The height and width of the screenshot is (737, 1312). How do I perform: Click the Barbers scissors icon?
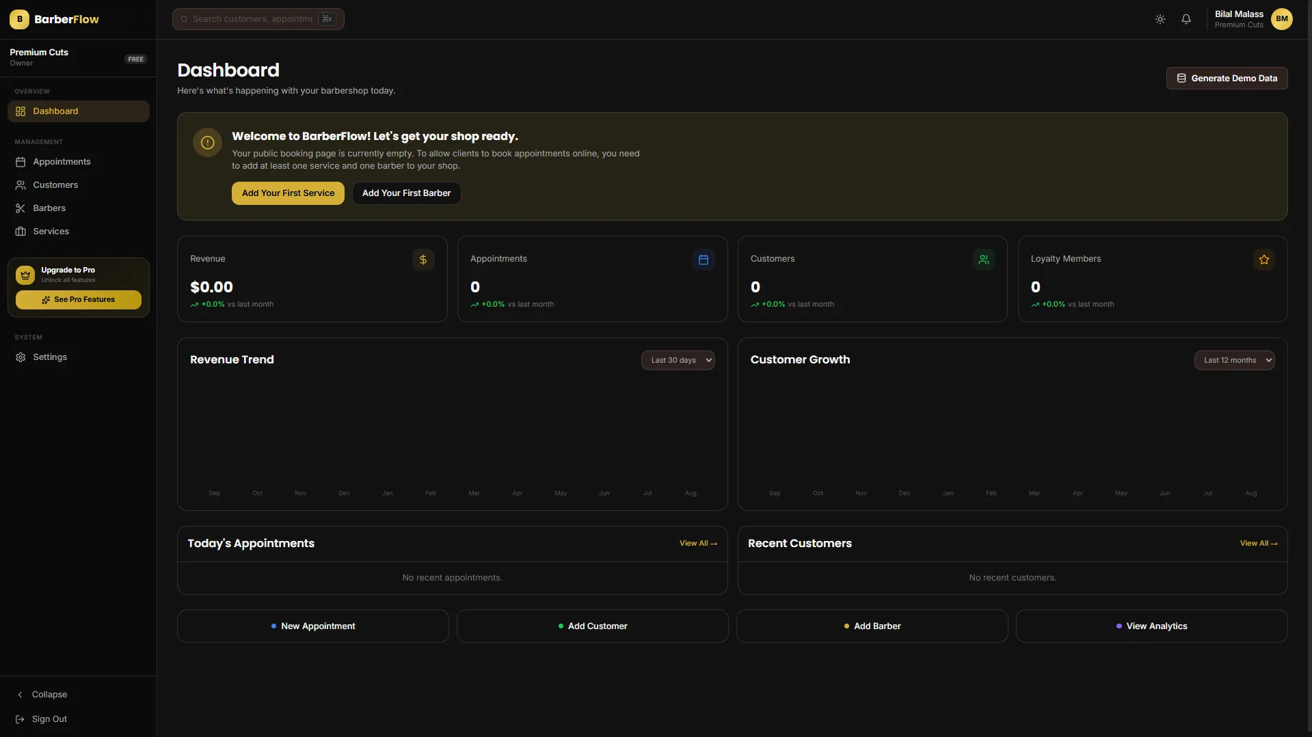coord(21,208)
